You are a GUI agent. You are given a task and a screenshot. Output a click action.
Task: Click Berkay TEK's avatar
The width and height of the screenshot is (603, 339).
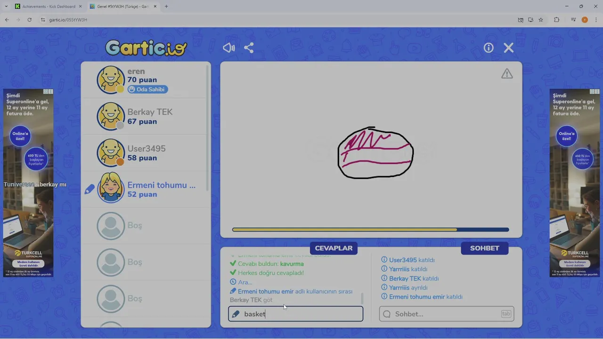tap(111, 116)
